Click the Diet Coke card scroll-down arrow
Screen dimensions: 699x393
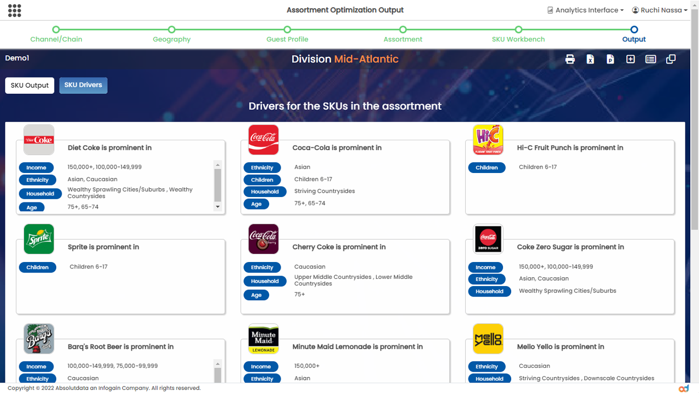click(x=218, y=207)
